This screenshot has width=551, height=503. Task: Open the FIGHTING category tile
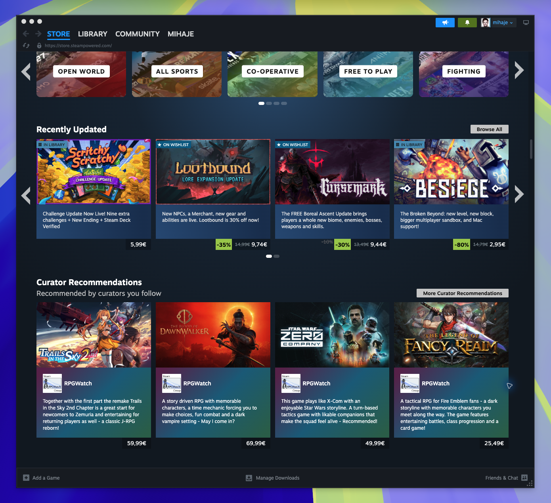point(464,74)
